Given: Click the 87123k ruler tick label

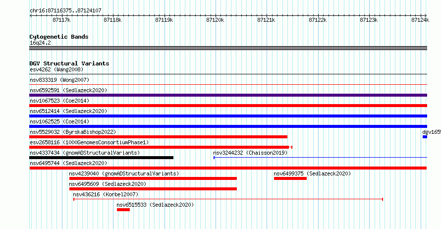Looking at the screenshot, I should click(x=369, y=20).
